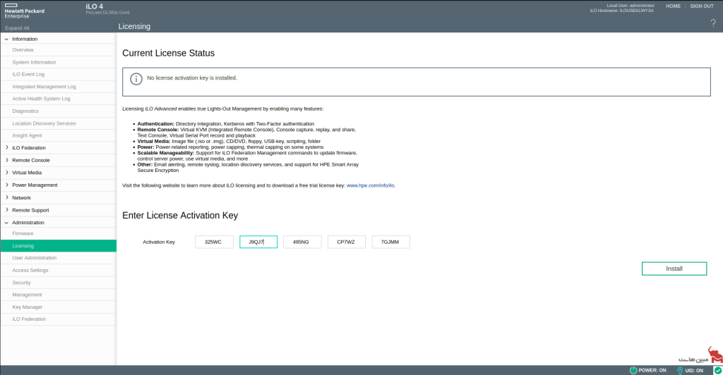Click the 'No license activation key is installed.' message
Screen dimensions: 723x375
[192, 78]
